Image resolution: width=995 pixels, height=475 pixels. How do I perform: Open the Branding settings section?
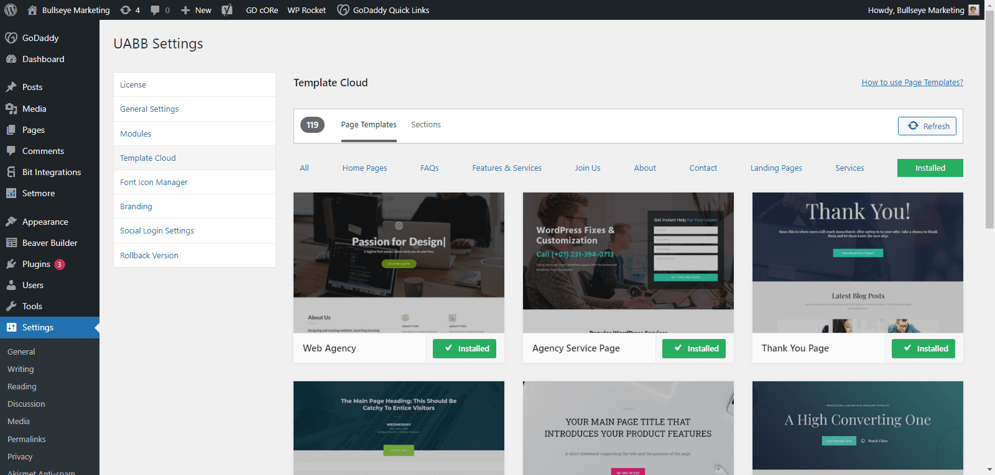point(195,206)
